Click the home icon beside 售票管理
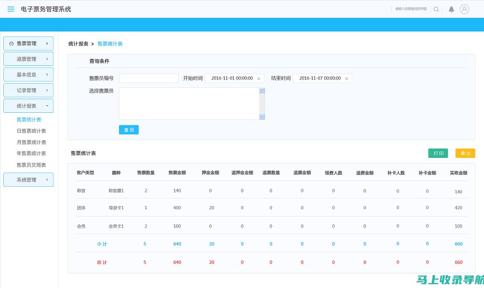 (11, 44)
